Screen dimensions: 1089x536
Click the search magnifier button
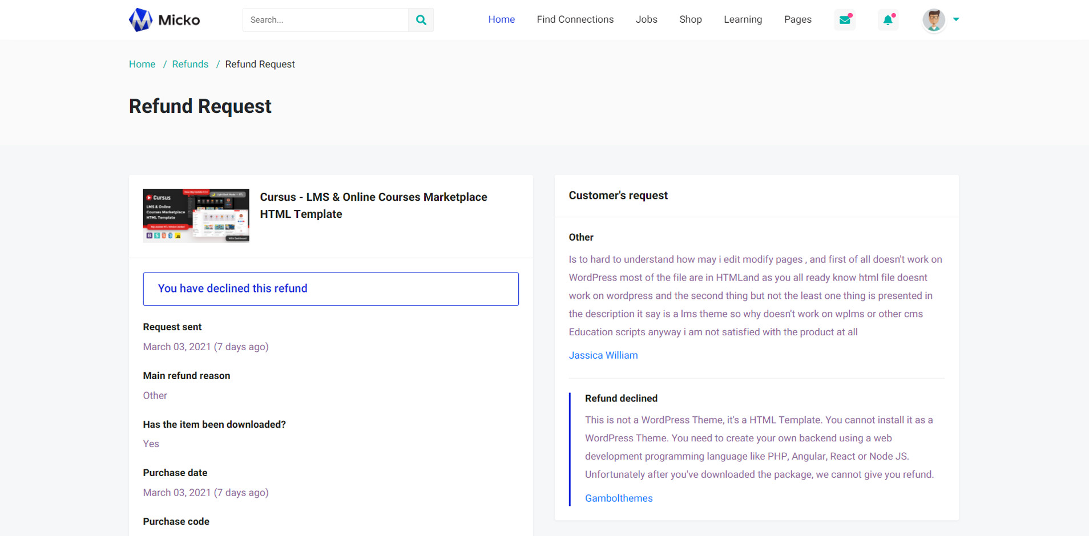421,20
